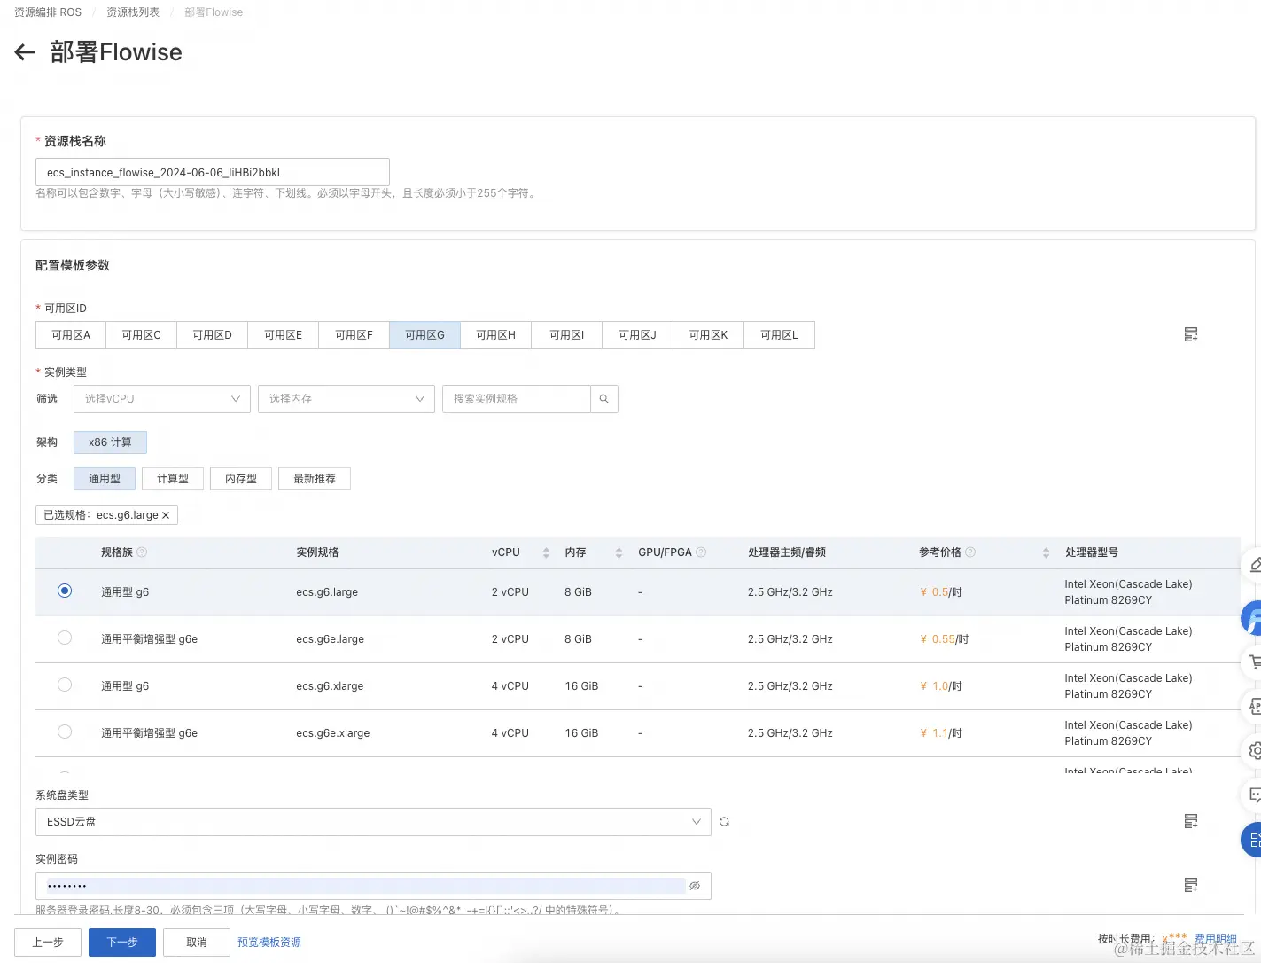The width and height of the screenshot is (1261, 963).
Task: Click the ecs.g6e.xlarge spec cell
Action: click(333, 733)
